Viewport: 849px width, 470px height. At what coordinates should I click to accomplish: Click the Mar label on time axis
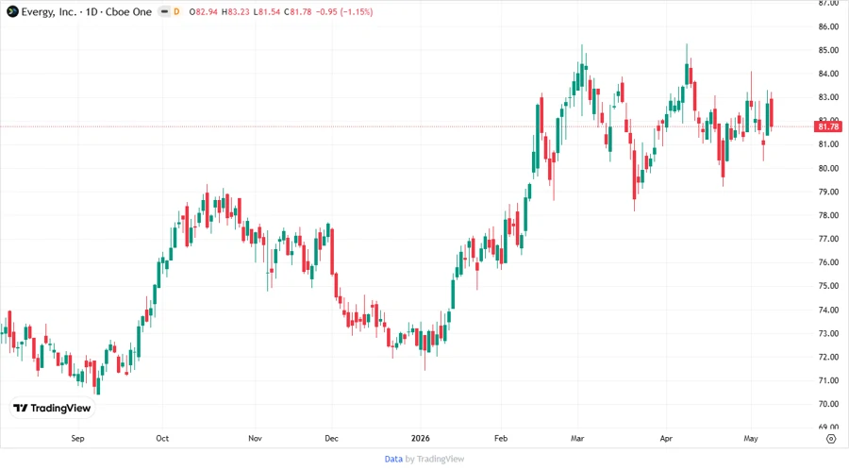[577, 438]
